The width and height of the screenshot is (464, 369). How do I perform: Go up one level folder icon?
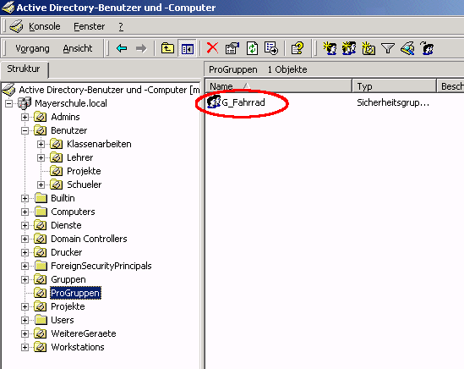coord(167,48)
